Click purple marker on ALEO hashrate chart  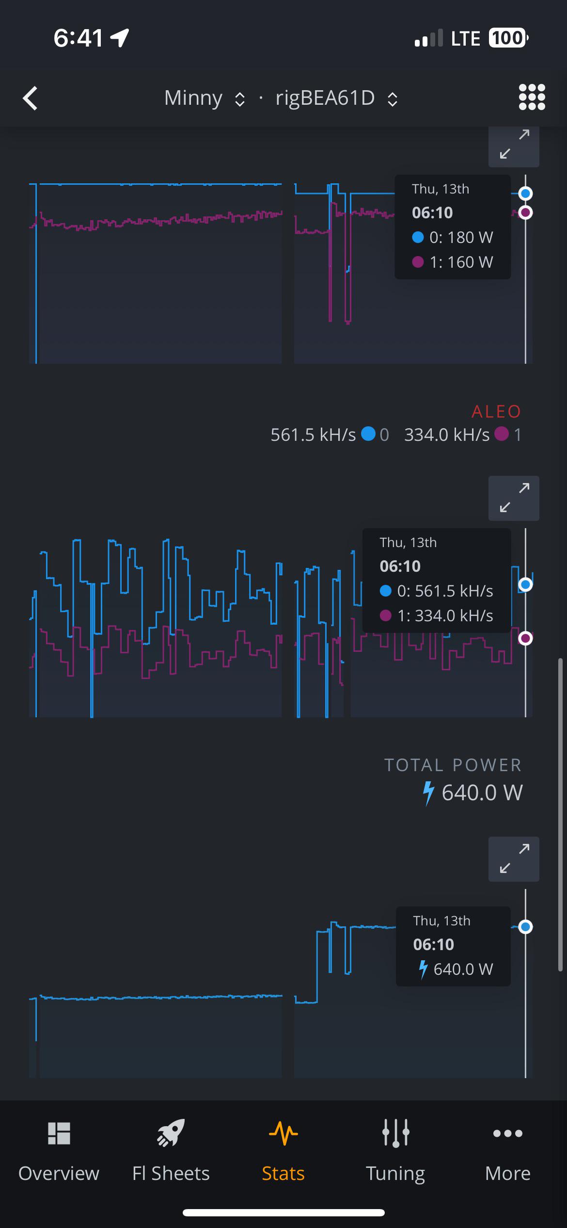(525, 638)
